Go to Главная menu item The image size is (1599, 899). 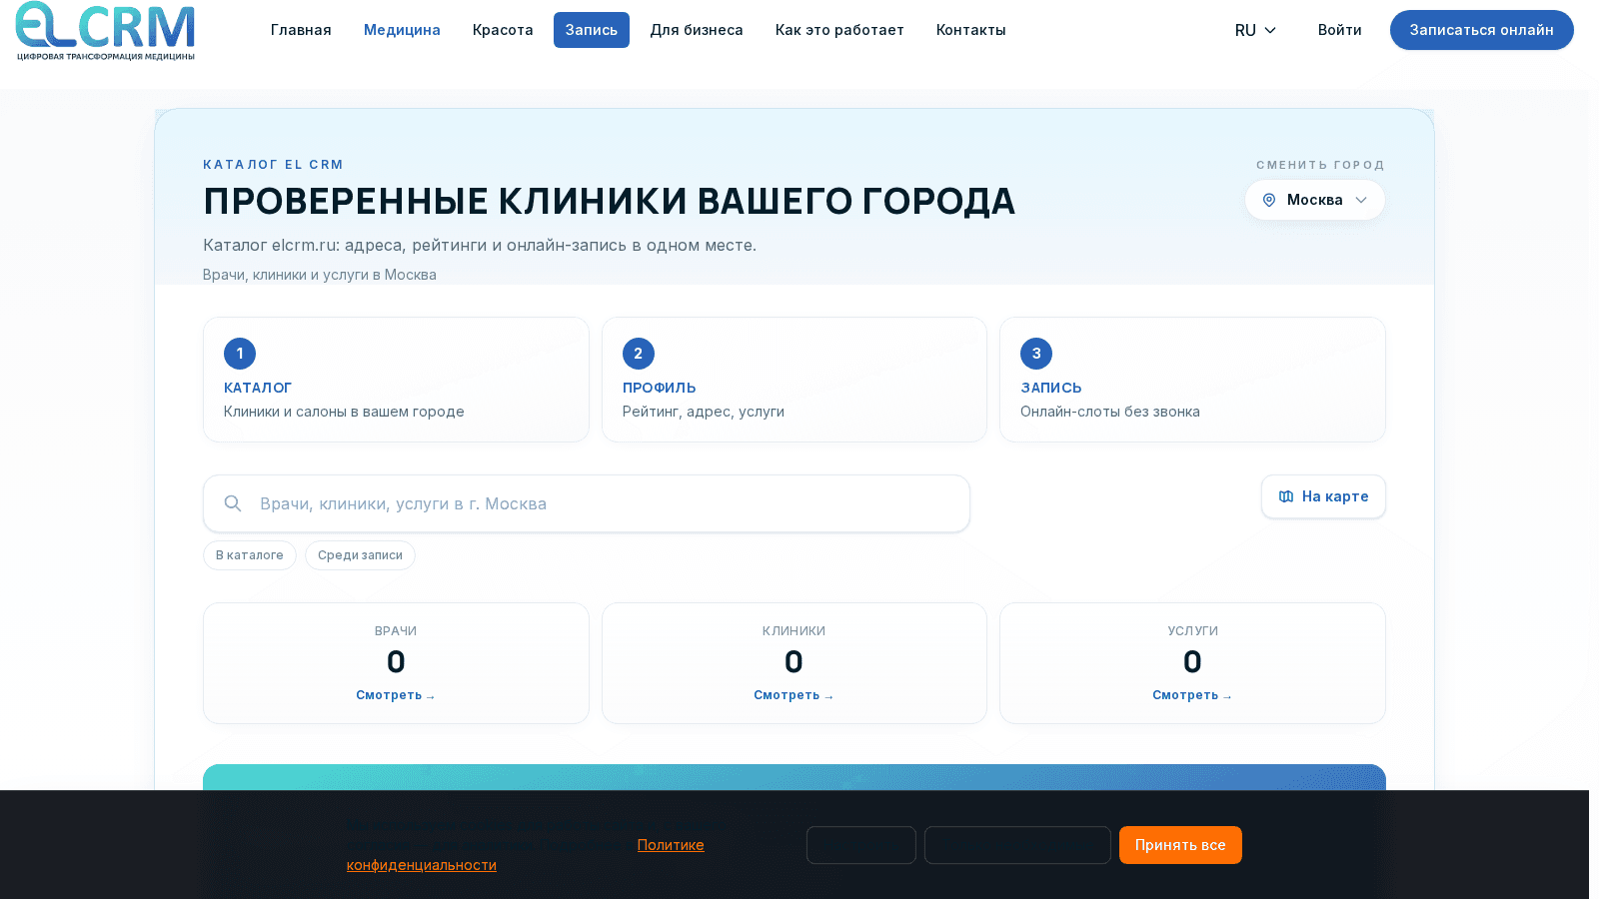click(301, 30)
